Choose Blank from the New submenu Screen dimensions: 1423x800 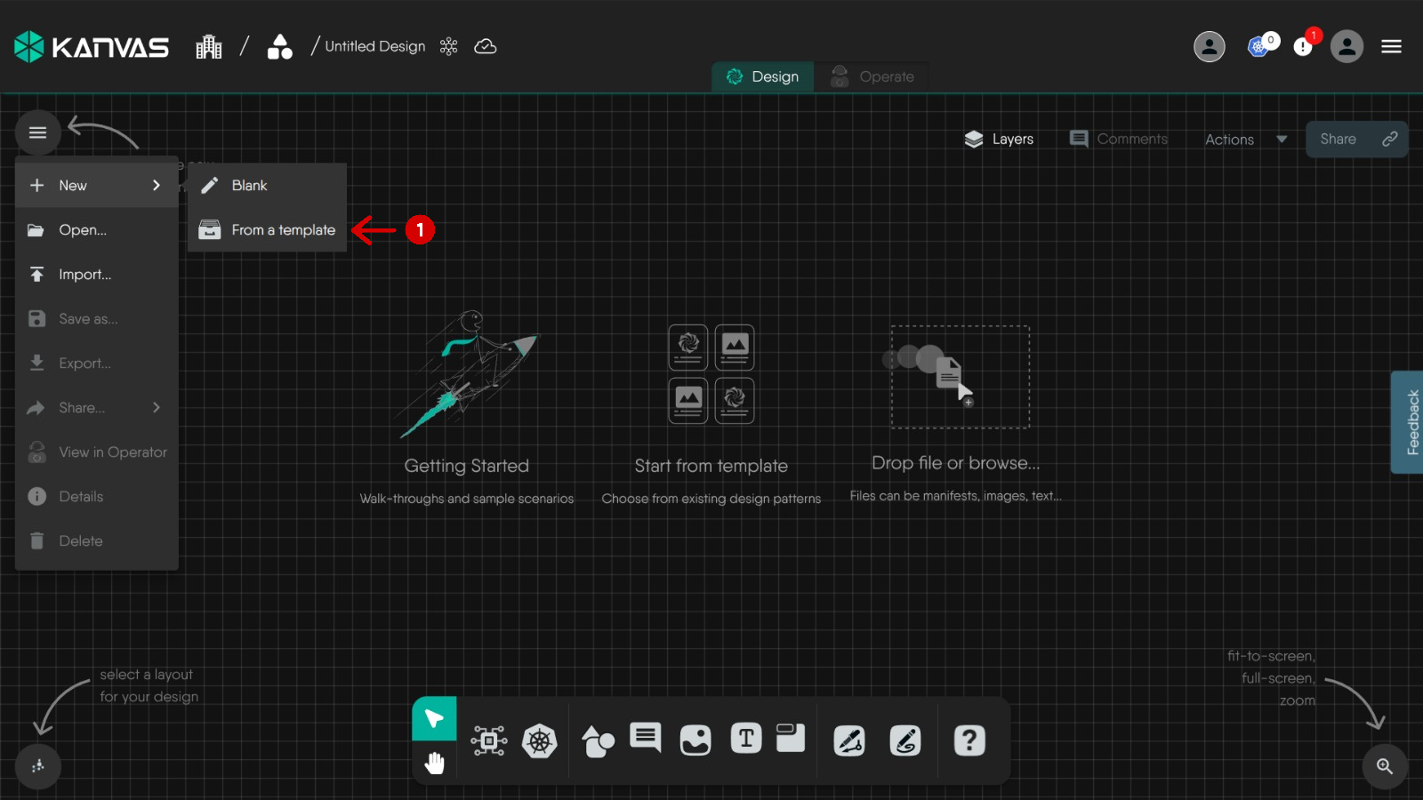click(267, 185)
